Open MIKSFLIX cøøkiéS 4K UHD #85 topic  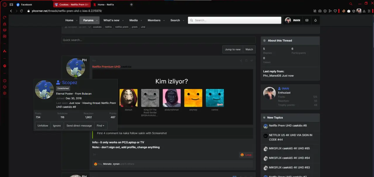[x=289, y=148]
